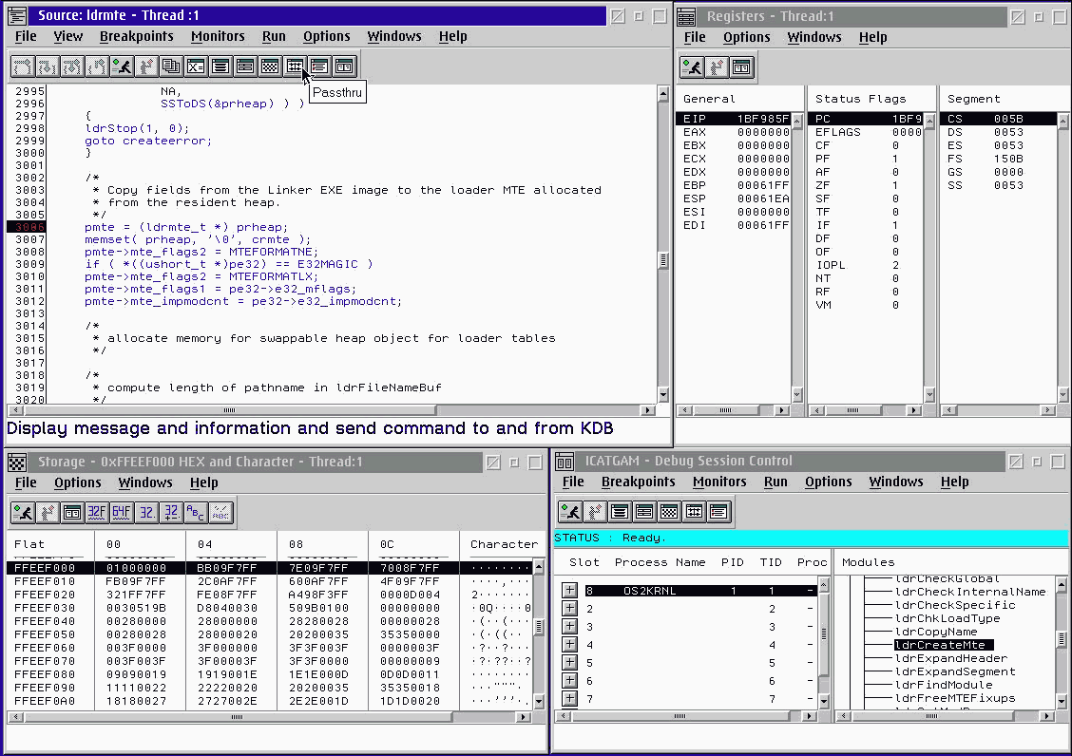Click the Halt icon in Registers toolbar
Screen dimensions: 1072x756
[717, 67]
